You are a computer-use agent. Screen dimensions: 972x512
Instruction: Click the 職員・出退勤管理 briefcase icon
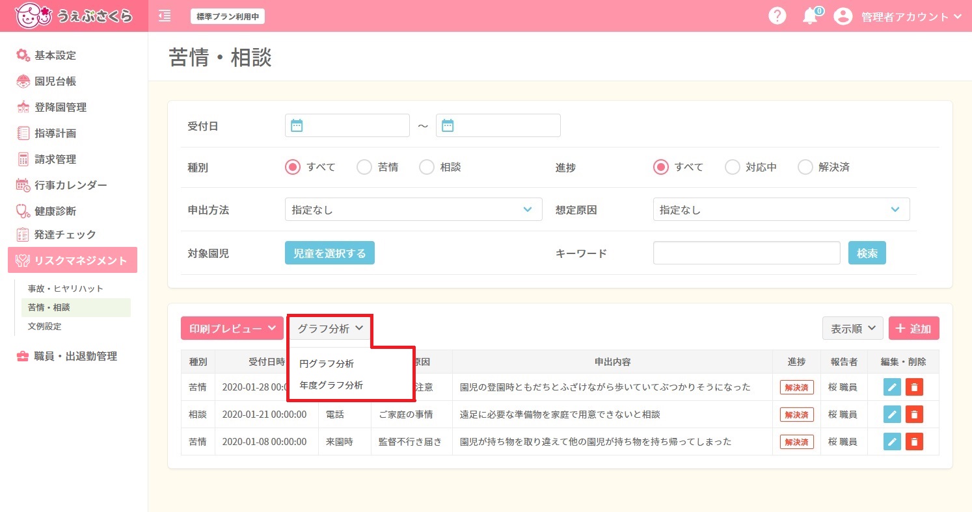tap(23, 356)
